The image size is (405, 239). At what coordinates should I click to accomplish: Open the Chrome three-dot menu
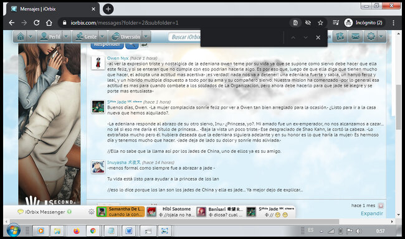coord(393,22)
